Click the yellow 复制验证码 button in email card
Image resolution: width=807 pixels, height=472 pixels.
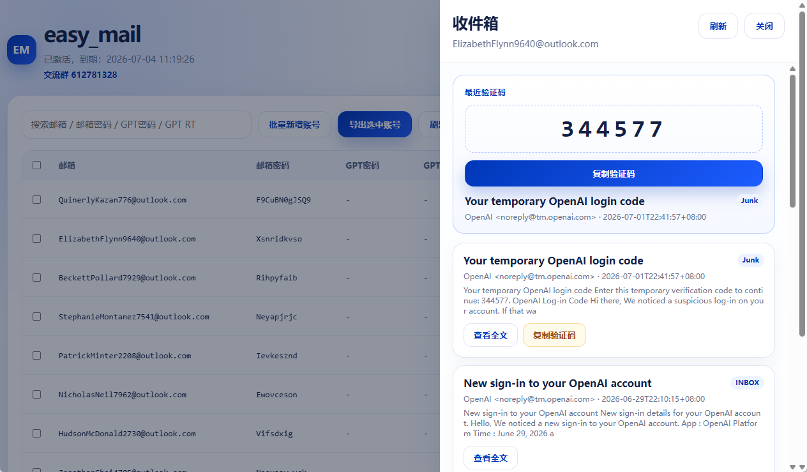pos(554,335)
